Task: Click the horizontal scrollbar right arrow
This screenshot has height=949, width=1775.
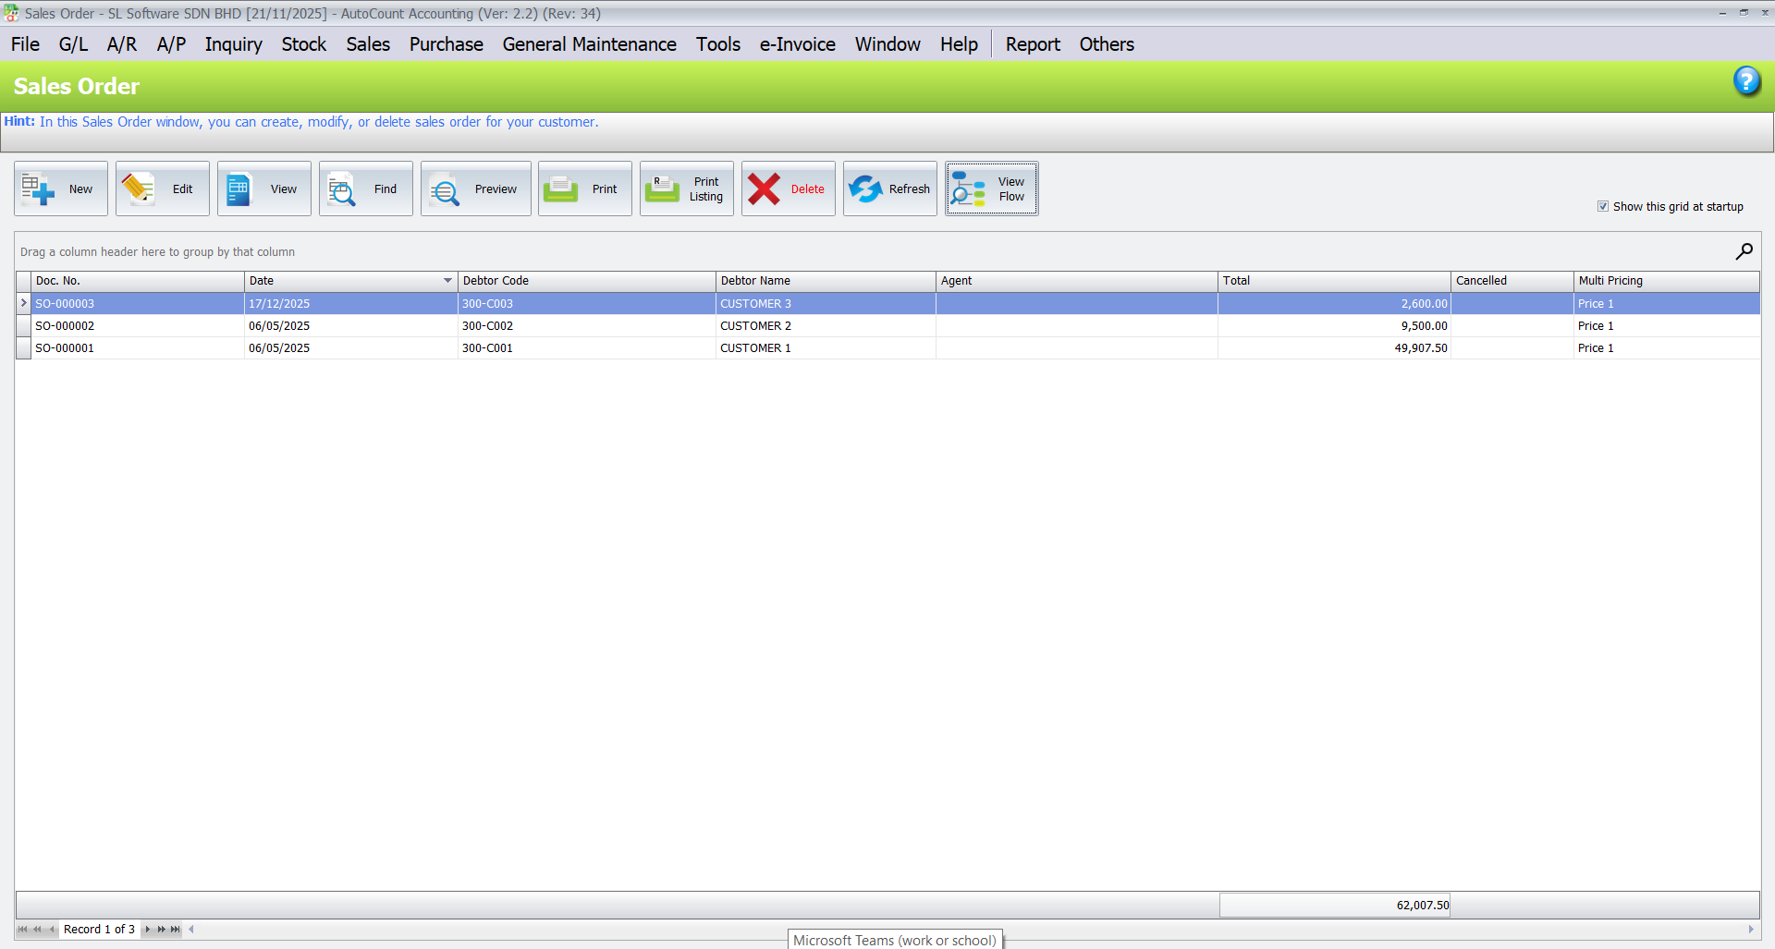Action: 1753,930
